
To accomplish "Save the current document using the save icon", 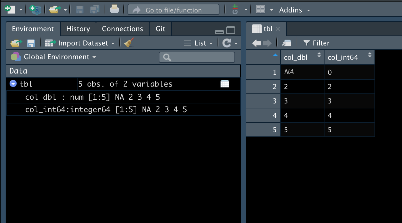I will [79, 9].
